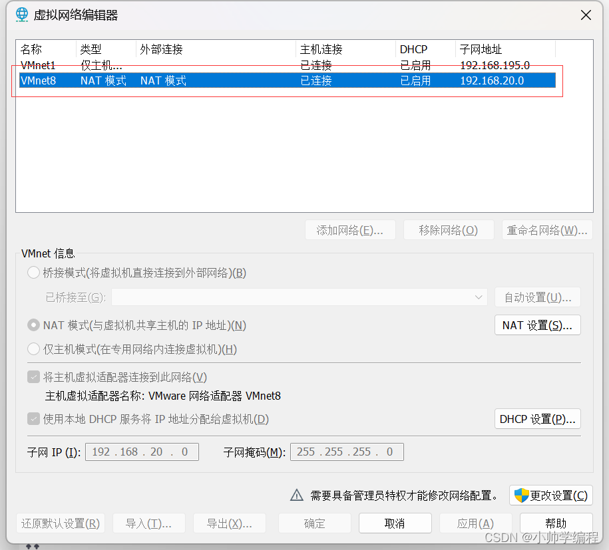
Task: Click 子网地址 column header
Action: coord(505,49)
